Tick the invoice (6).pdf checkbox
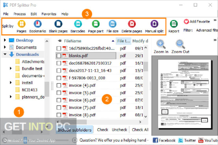This screenshot has height=145, width=218. pyautogui.click(x=59, y=100)
